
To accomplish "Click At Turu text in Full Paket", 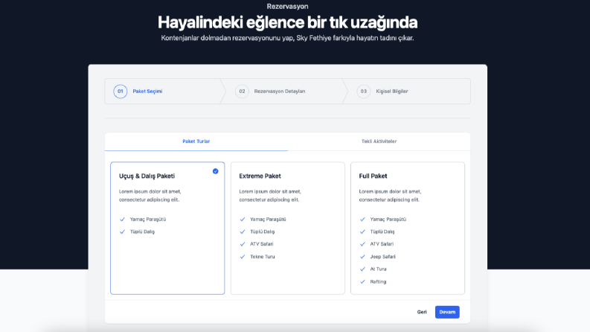I will click(x=378, y=269).
